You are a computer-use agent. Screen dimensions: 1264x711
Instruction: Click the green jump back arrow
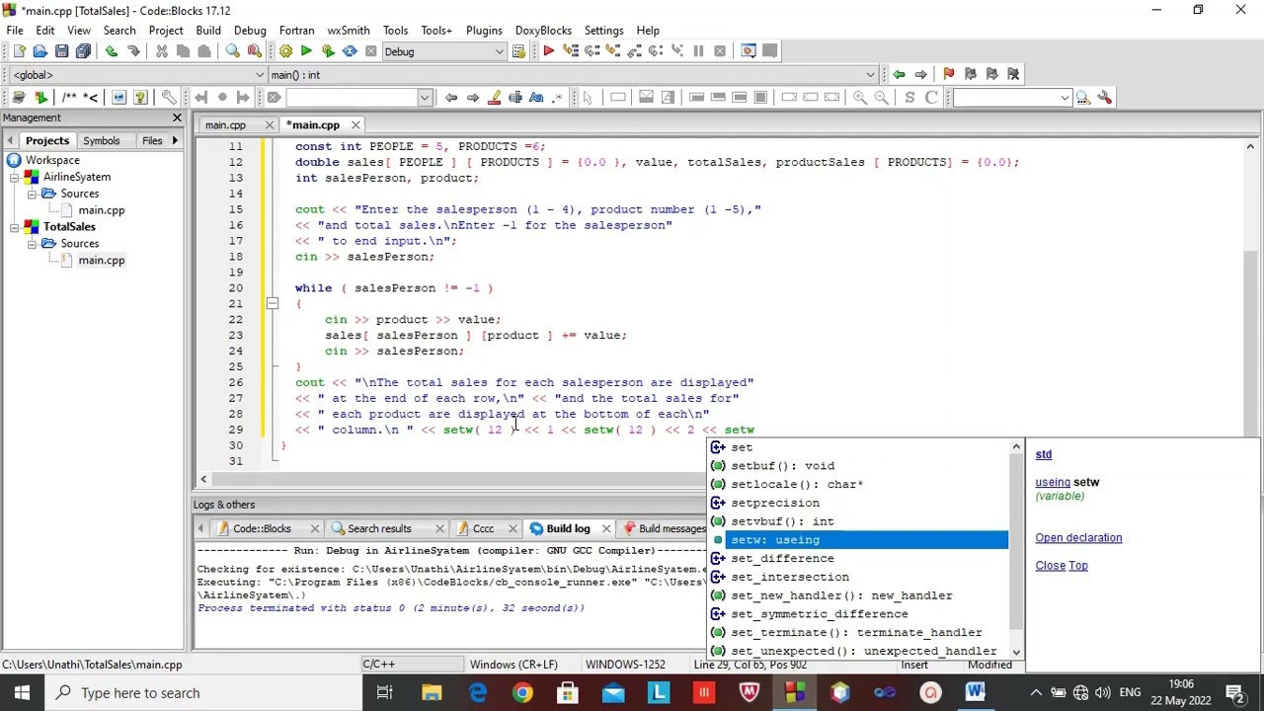[x=899, y=74]
